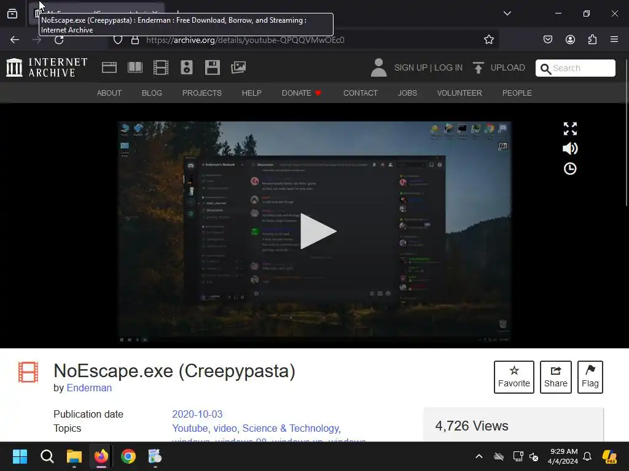
Task: Open the JOBS menu item
Action: [x=407, y=93]
